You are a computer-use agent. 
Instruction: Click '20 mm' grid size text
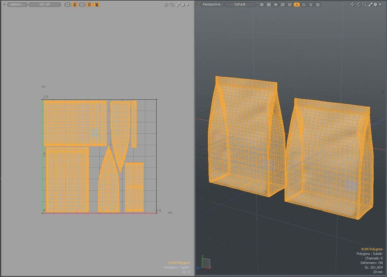[x=378, y=272]
